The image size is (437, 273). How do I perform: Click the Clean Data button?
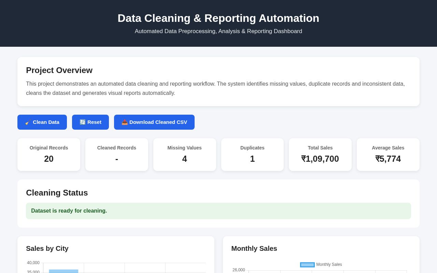pyautogui.click(x=42, y=122)
